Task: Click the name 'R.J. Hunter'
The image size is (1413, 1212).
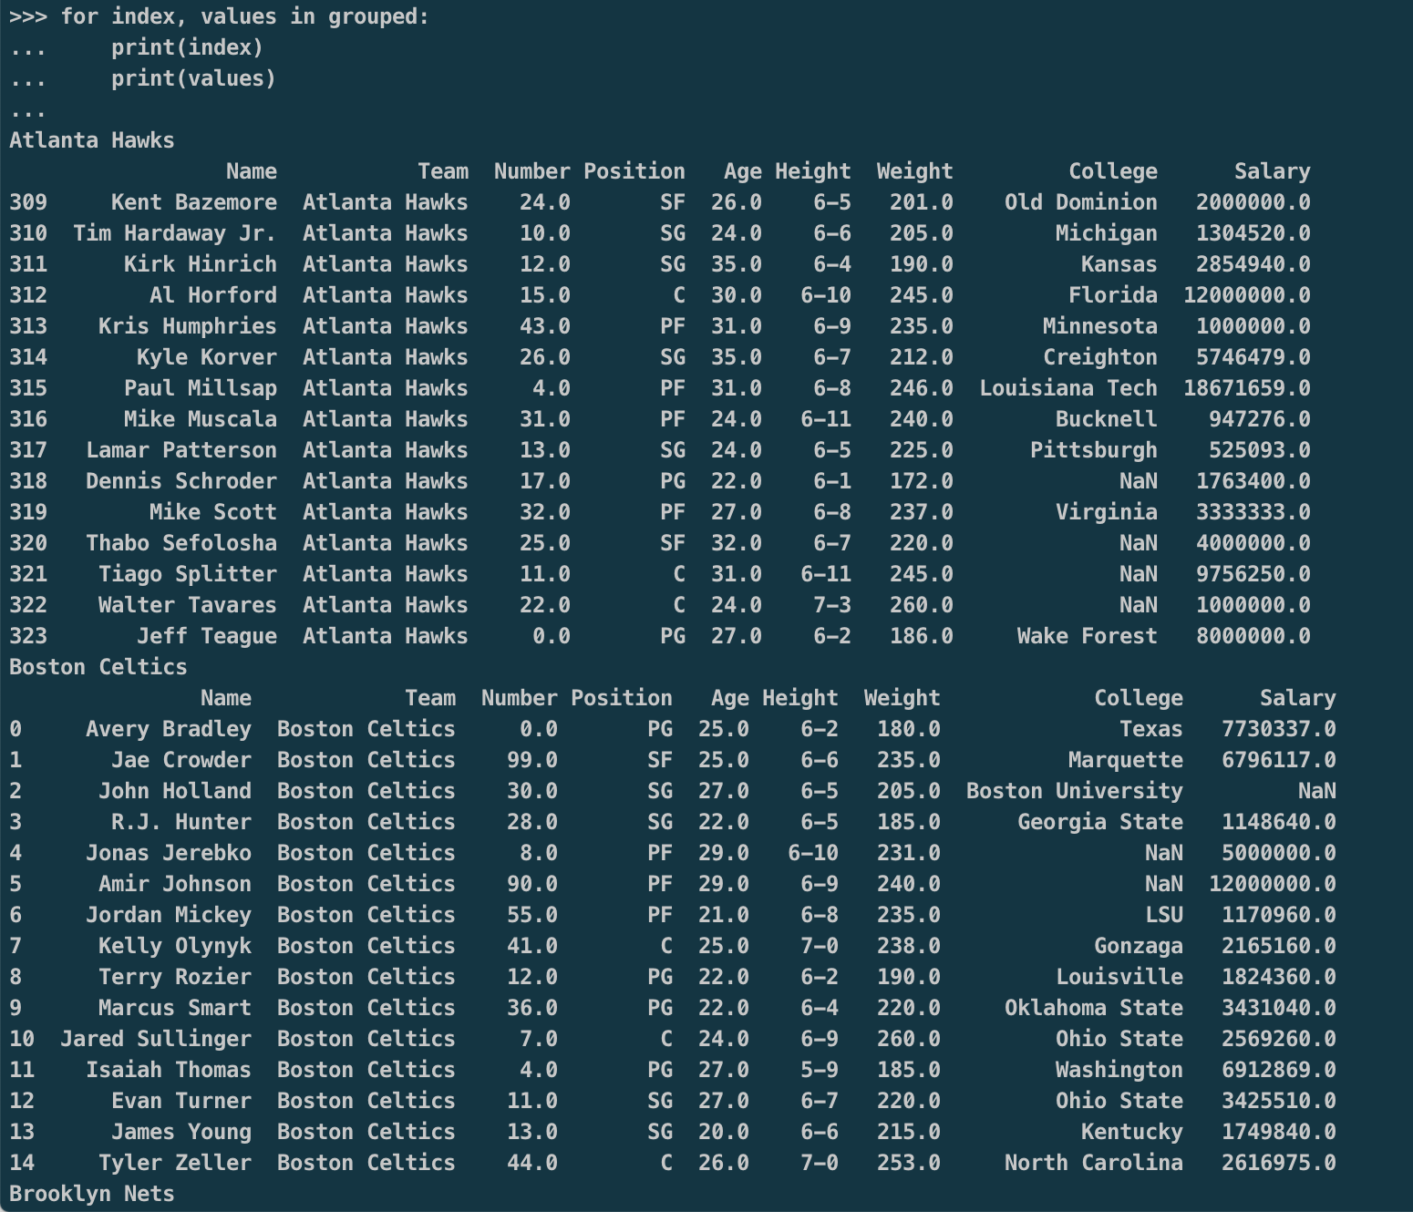Action: pyautogui.click(x=181, y=822)
